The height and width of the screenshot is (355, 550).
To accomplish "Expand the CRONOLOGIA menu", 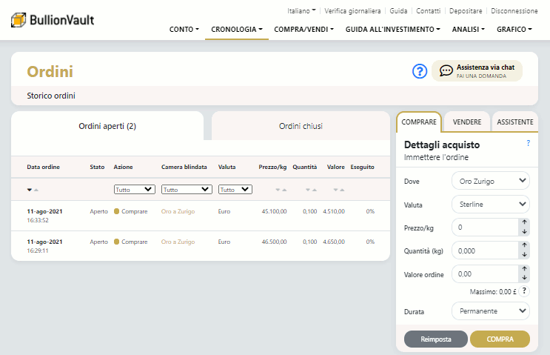I will pos(237,30).
